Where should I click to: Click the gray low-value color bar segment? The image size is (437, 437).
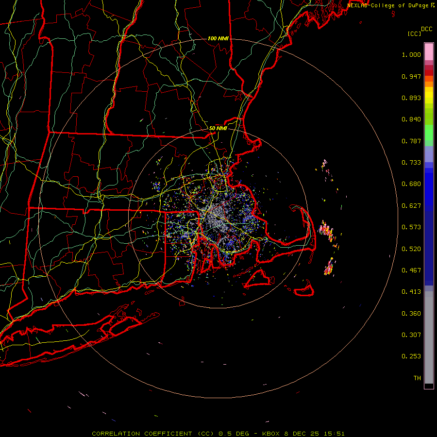click(429, 337)
